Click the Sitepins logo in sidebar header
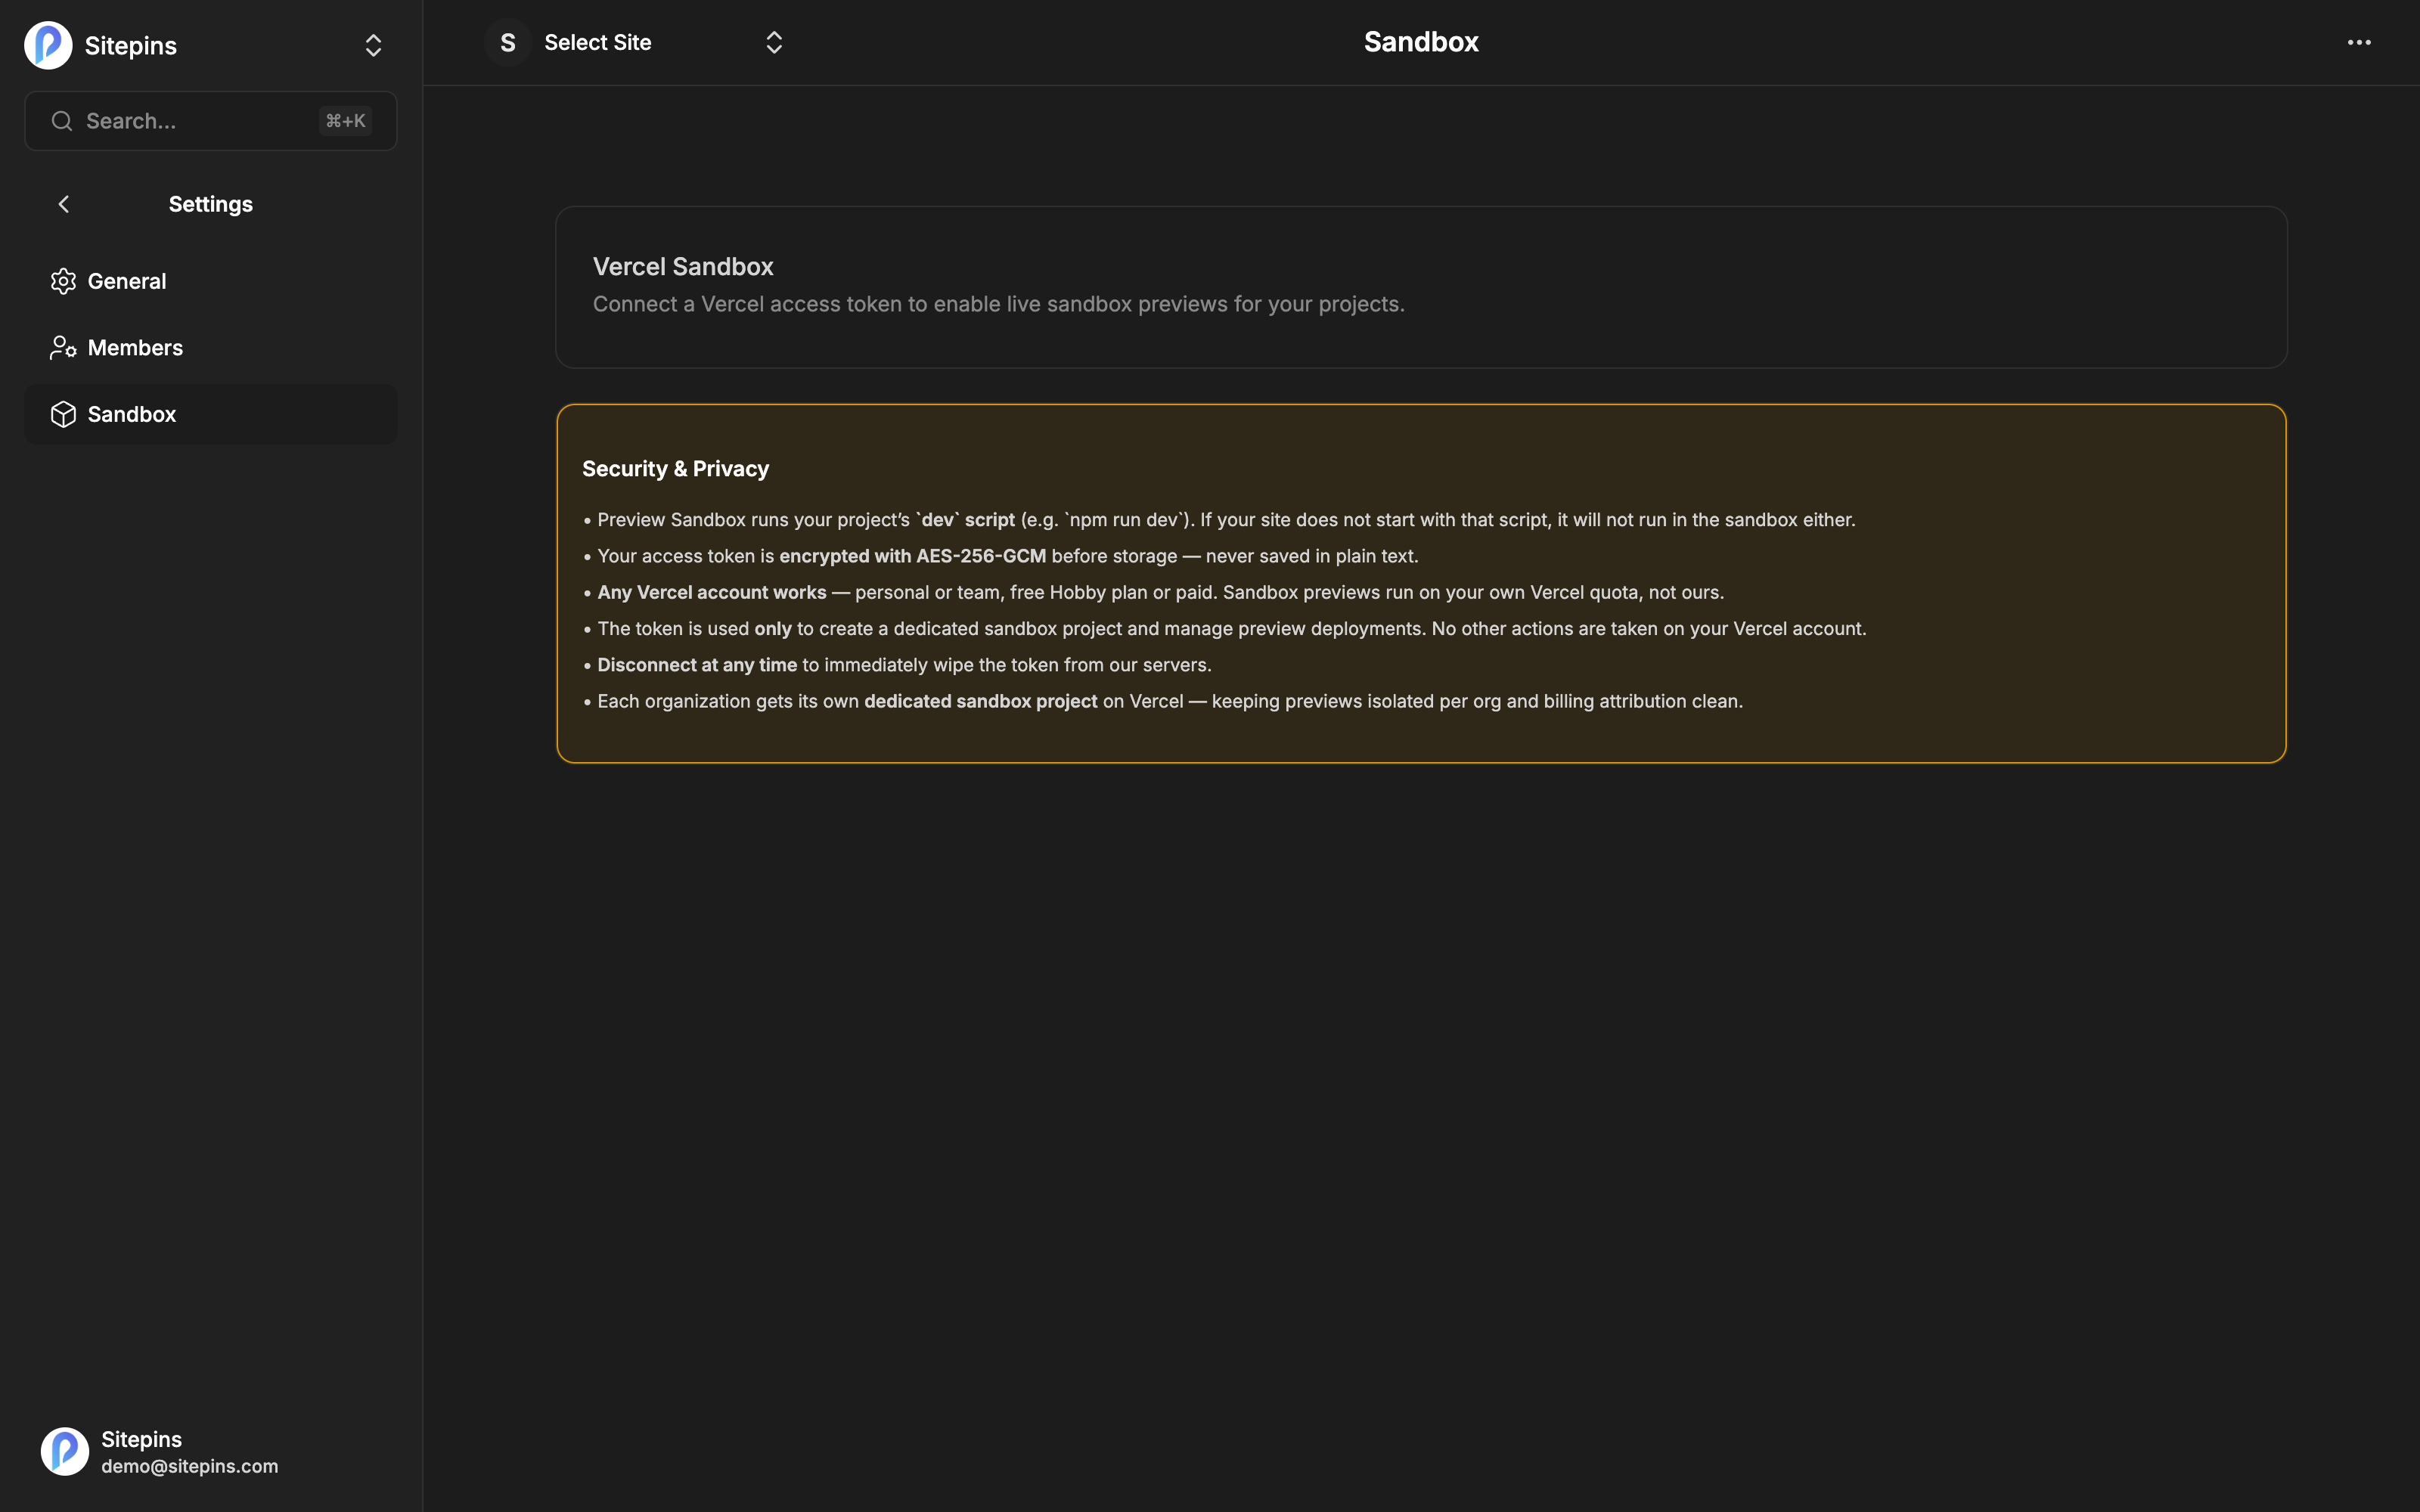 tap(48, 45)
